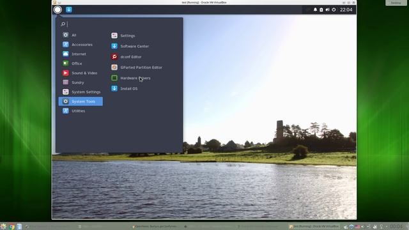The width and height of the screenshot is (409, 230).
Task: Click the Internet cloud icon
Action: click(66, 54)
